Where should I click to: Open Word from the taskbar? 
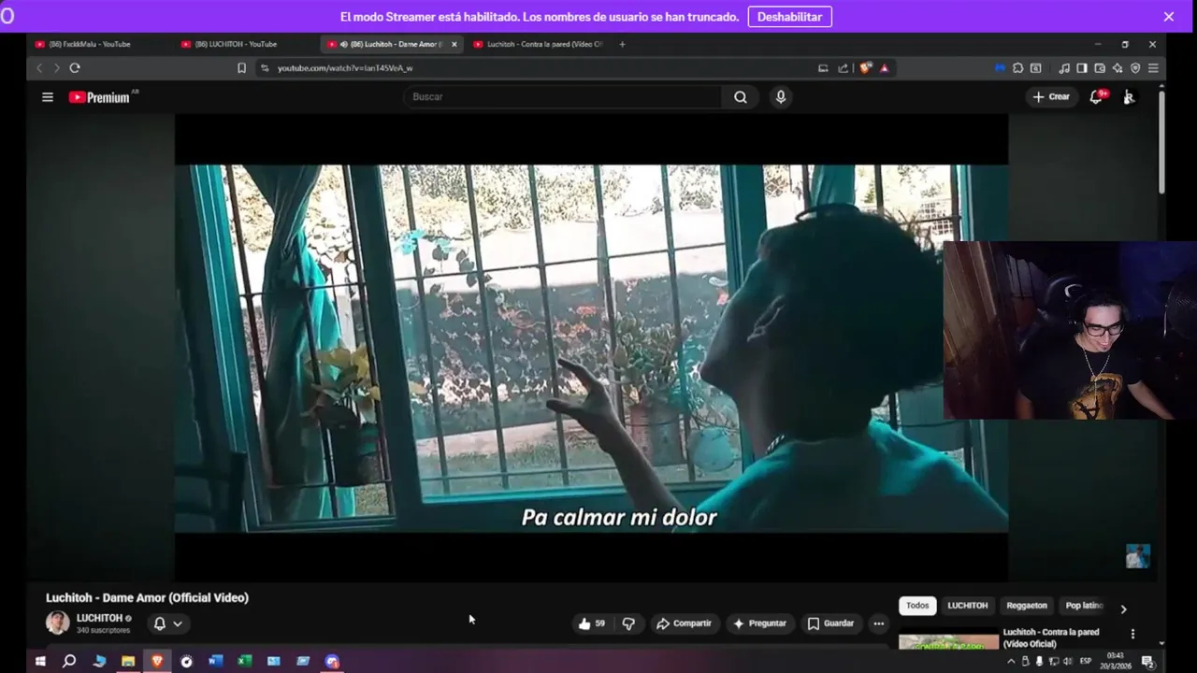215,661
